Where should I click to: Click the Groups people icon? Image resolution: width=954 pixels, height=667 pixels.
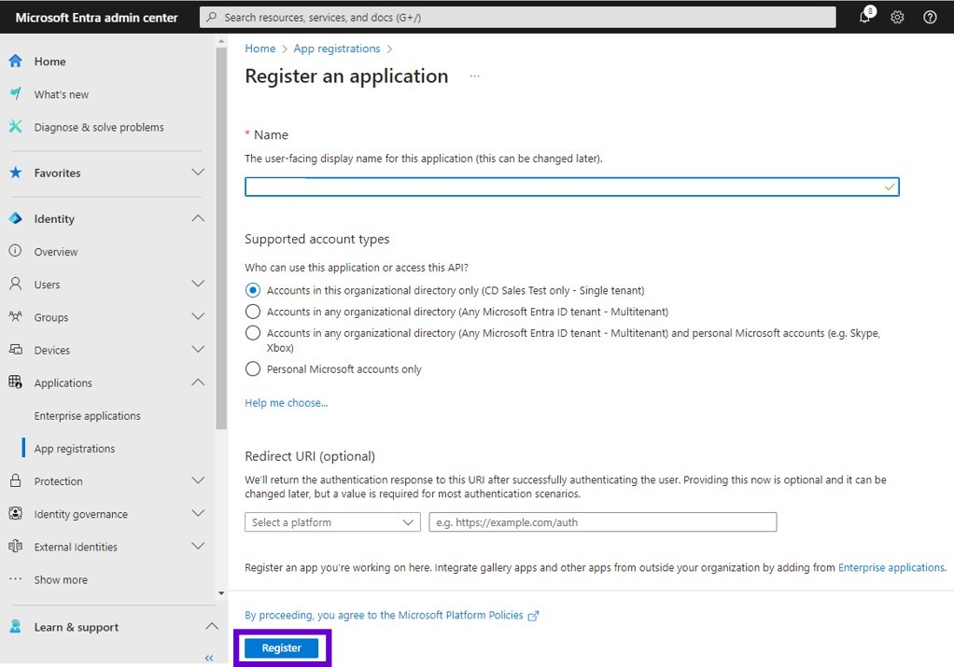(x=16, y=317)
